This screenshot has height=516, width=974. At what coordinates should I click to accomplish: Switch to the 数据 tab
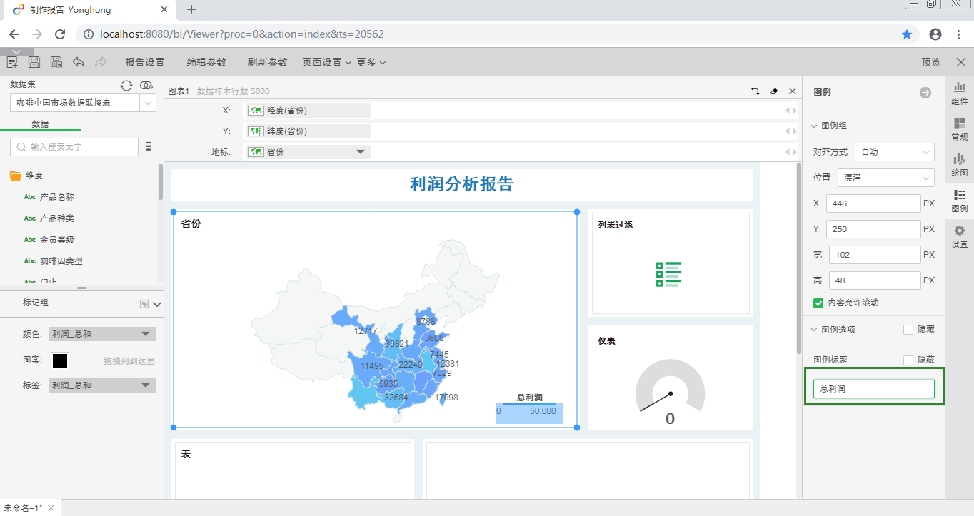click(41, 123)
